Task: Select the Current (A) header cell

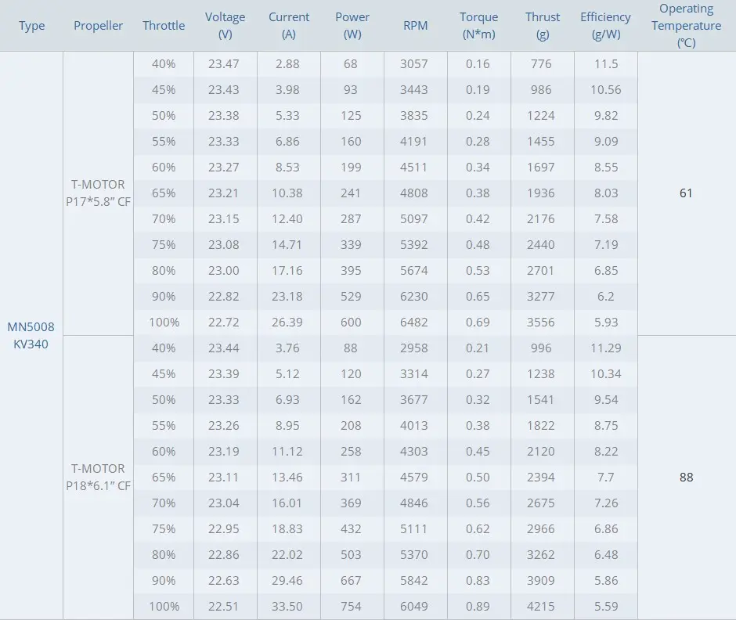Action: pyautogui.click(x=289, y=26)
